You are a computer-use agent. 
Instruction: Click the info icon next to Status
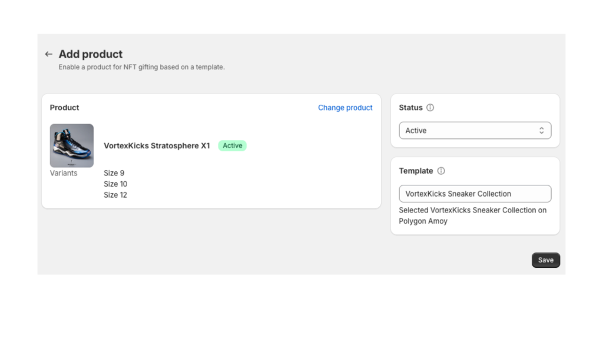coord(430,108)
